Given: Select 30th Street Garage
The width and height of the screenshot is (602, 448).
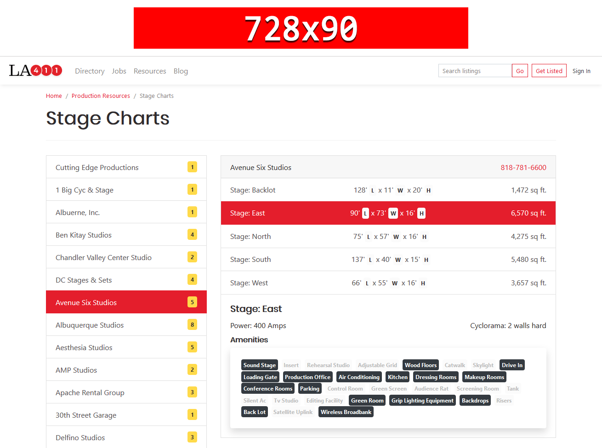Looking at the screenshot, I should pyautogui.click(x=126, y=414).
